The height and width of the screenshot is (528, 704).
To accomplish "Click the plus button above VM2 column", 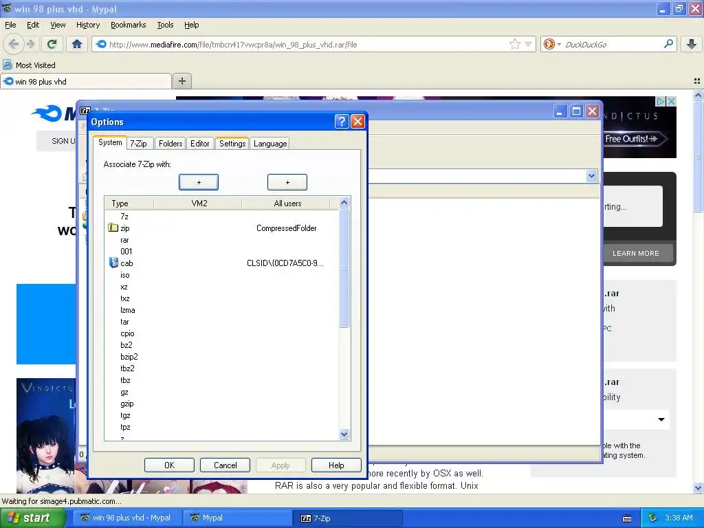I will point(199,182).
